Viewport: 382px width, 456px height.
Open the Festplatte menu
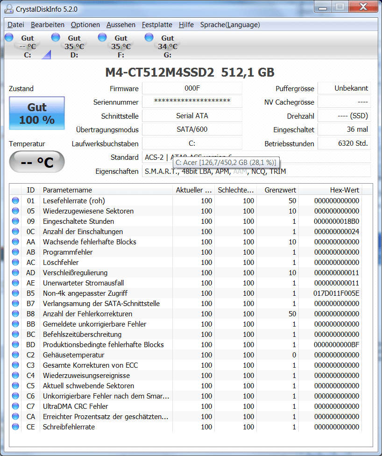pos(157,25)
